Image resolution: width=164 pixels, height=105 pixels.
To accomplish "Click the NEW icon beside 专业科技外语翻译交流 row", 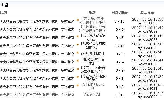I will point(78,77).
